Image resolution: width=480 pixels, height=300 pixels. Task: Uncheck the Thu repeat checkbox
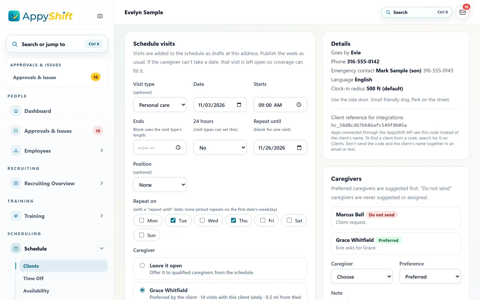pos(233,220)
